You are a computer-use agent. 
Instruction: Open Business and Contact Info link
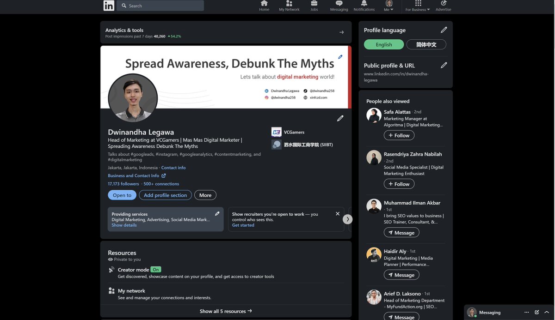coord(133,175)
